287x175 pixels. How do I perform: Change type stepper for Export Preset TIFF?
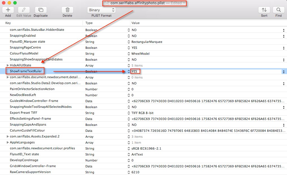click(129, 113)
